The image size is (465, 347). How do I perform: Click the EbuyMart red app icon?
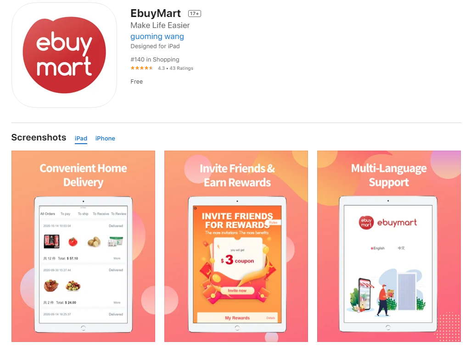click(64, 55)
